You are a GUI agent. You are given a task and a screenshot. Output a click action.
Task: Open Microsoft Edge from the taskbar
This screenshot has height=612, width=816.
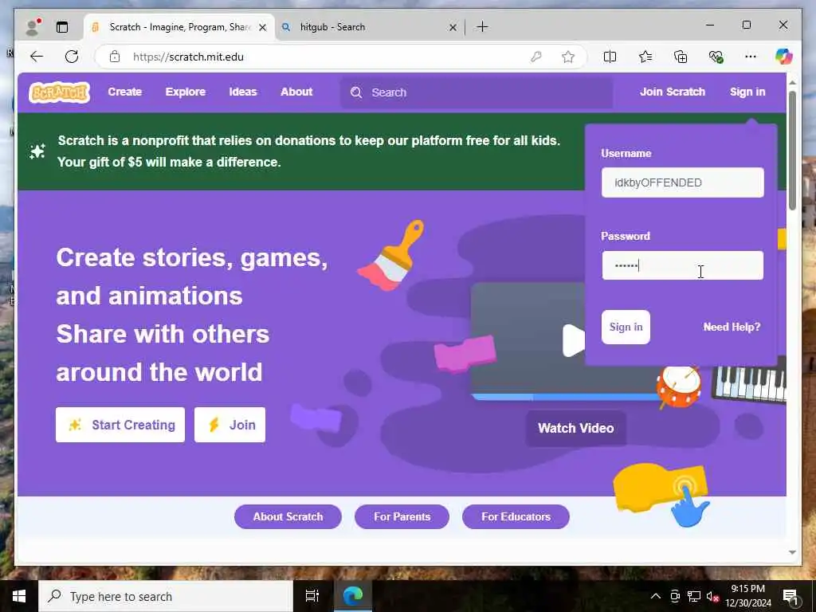coord(352,596)
